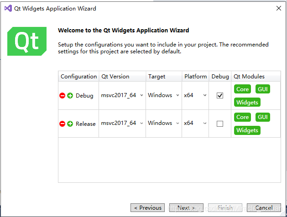Add configuration using Release row green plus icon
Viewport: 287px width, 217px height.
[70, 124]
